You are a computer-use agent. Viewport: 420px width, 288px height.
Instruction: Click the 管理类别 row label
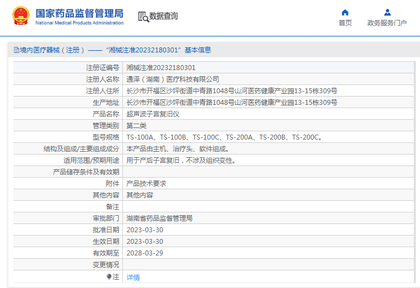106,126
